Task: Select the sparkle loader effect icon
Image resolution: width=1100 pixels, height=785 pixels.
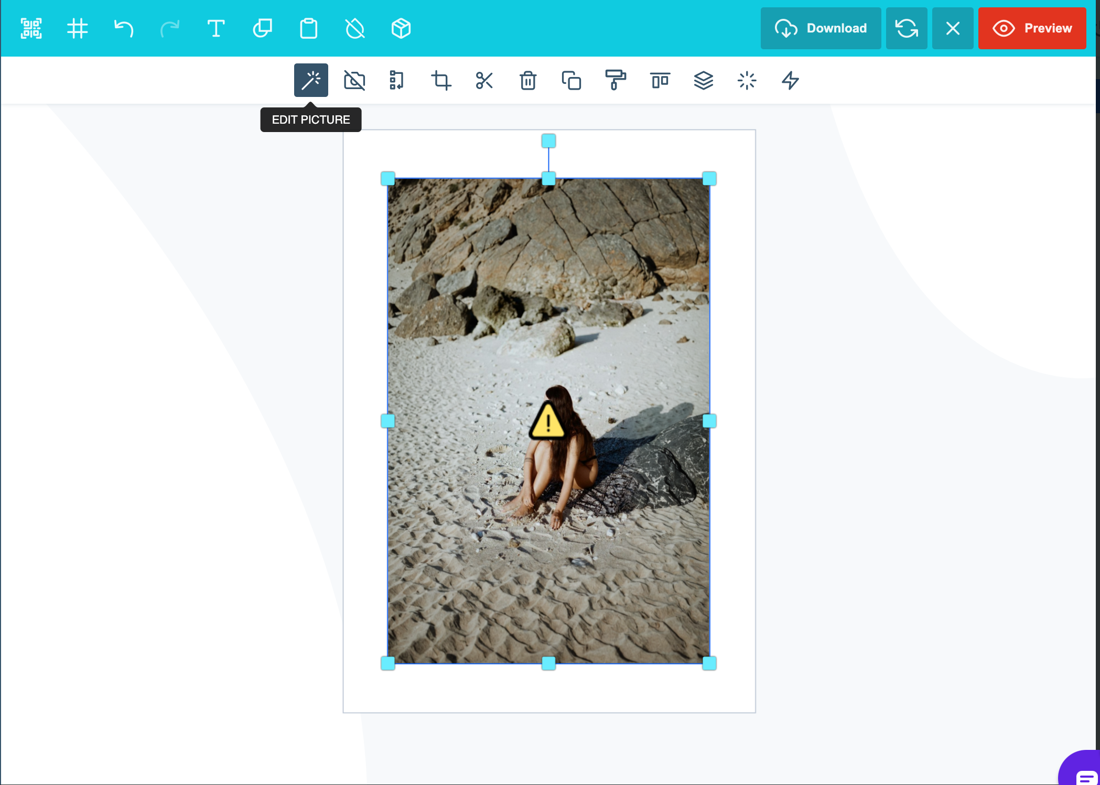Action: point(747,80)
